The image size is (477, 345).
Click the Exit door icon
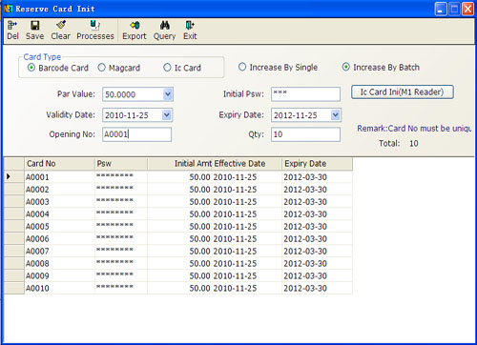pyautogui.click(x=190, y=25)
